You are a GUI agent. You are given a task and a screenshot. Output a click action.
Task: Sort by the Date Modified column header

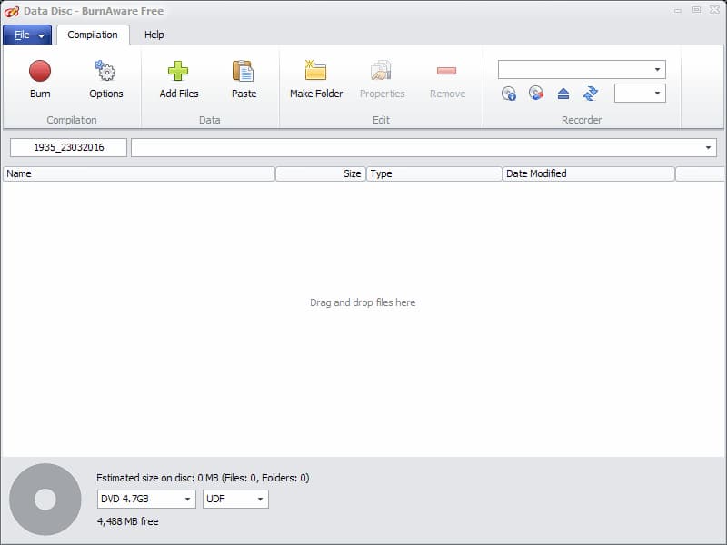coord(588,173)
